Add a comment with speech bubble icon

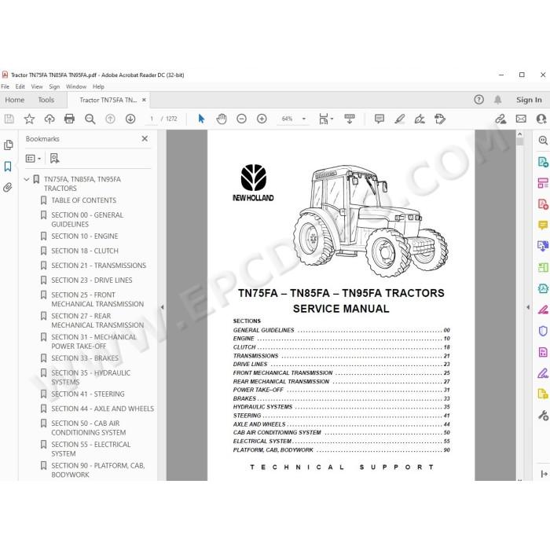tap(379, 119)
